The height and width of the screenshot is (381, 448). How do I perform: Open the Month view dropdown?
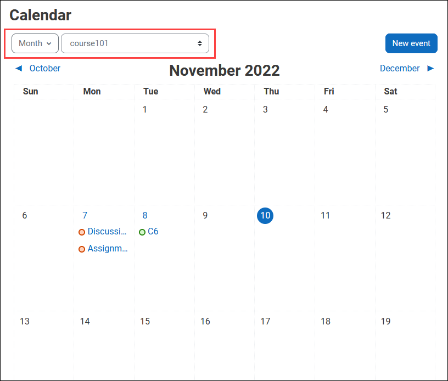coord(35,43)
